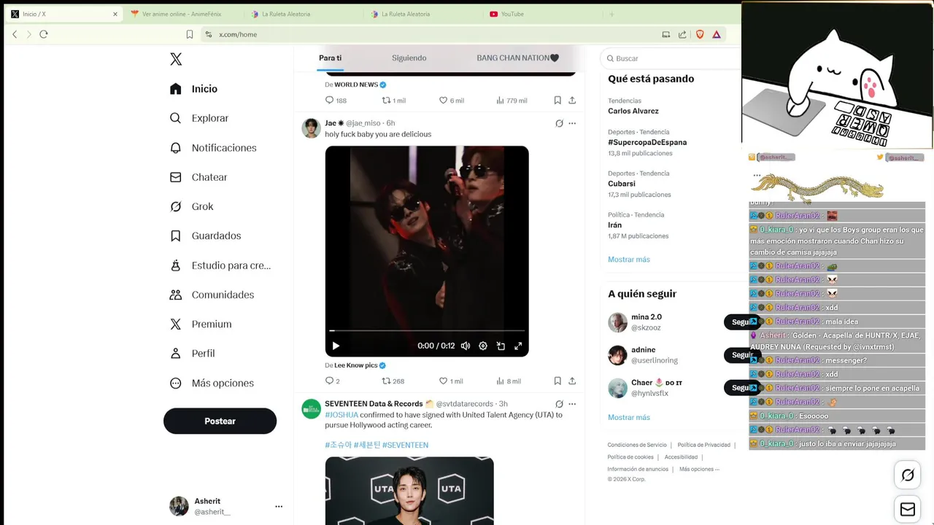Open more options on SEVENTEEN post
Viewport: 934px width, 525px height.
click(572, 404)
